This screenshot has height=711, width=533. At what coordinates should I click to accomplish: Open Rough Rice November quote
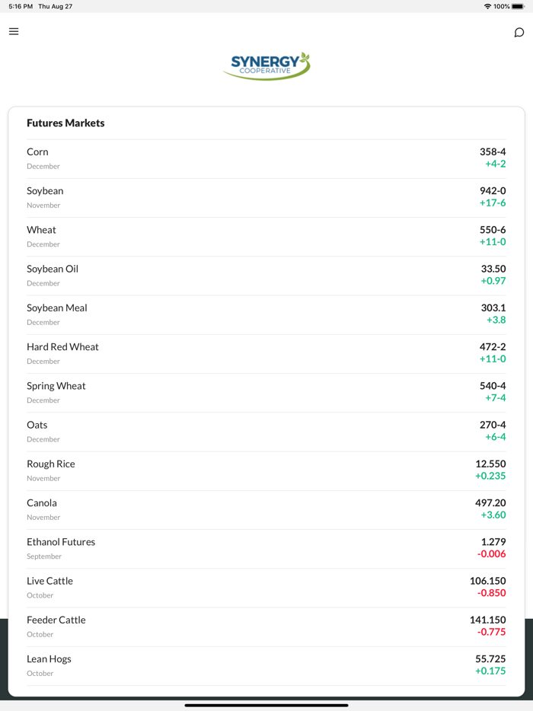pyautogui.click(x=266, y=470)
